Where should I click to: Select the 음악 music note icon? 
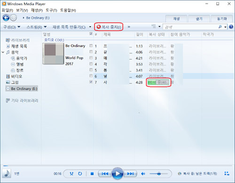8,52
